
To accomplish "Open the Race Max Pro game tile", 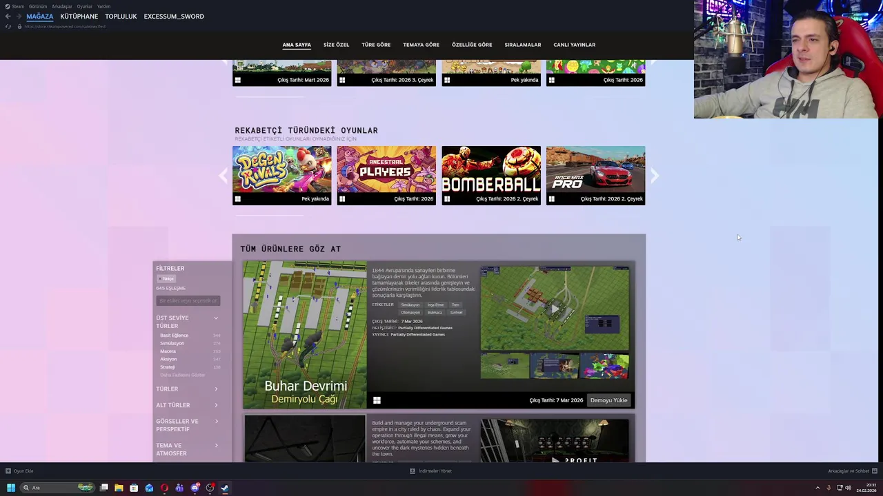I will 596,176.
